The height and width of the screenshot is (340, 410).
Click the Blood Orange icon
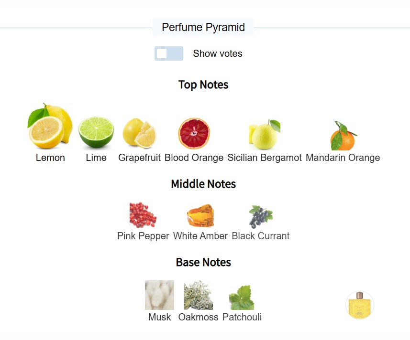(x=194, y=134)
